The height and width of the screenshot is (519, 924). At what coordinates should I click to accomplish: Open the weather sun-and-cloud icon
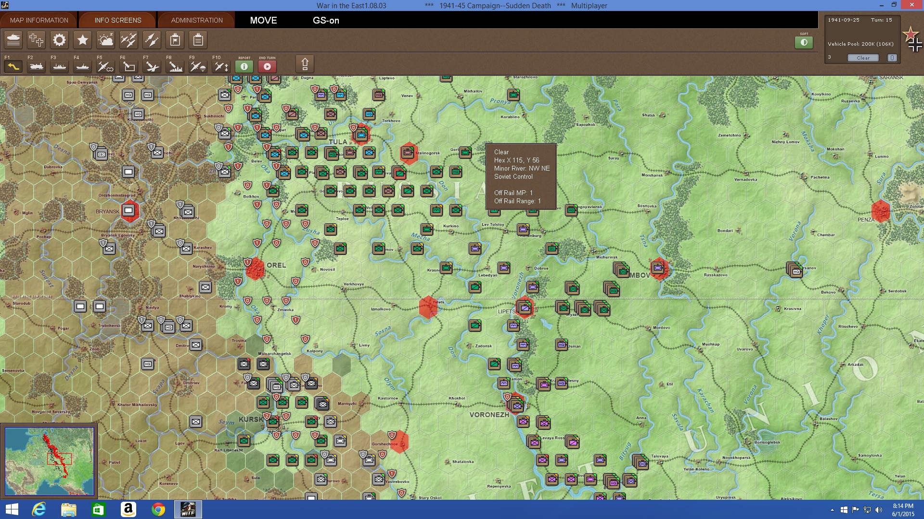[x=105, y=40]
